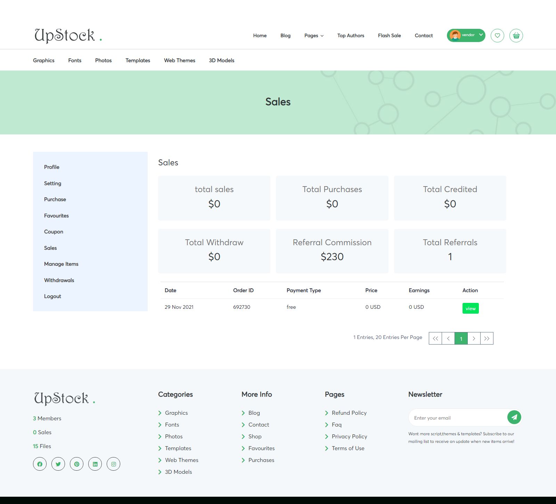Image resolution: width=556 pixels, height=504 pixels.
Task: Click the newsletter email input field
Action: point(458,418)
